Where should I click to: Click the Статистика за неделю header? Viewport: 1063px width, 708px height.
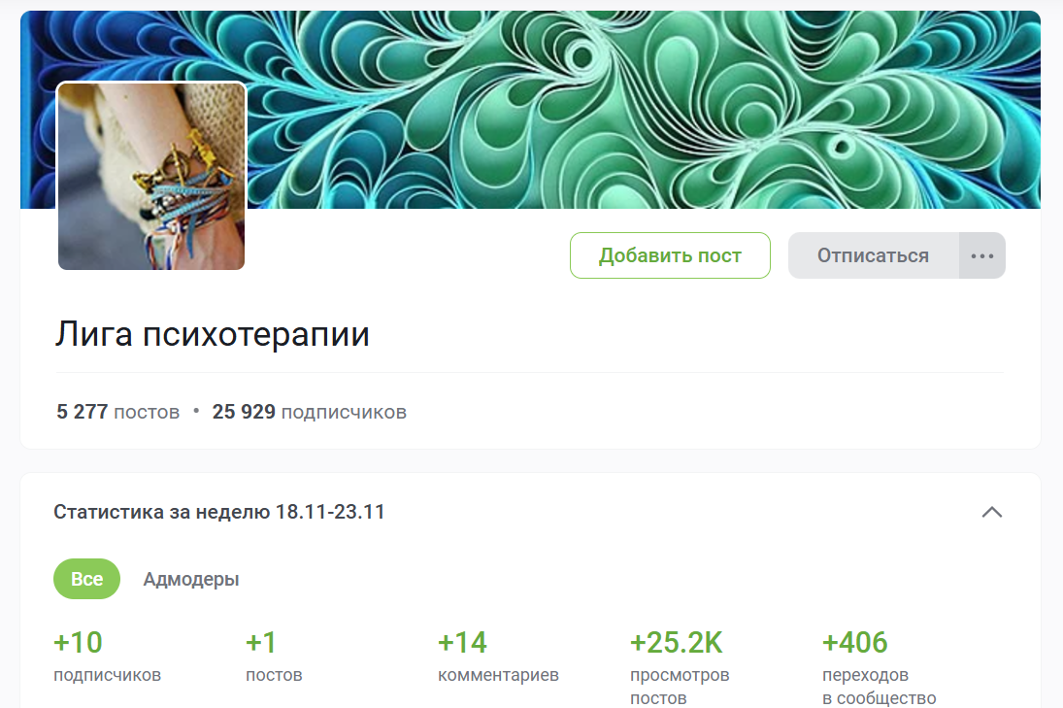coord(219,512)
